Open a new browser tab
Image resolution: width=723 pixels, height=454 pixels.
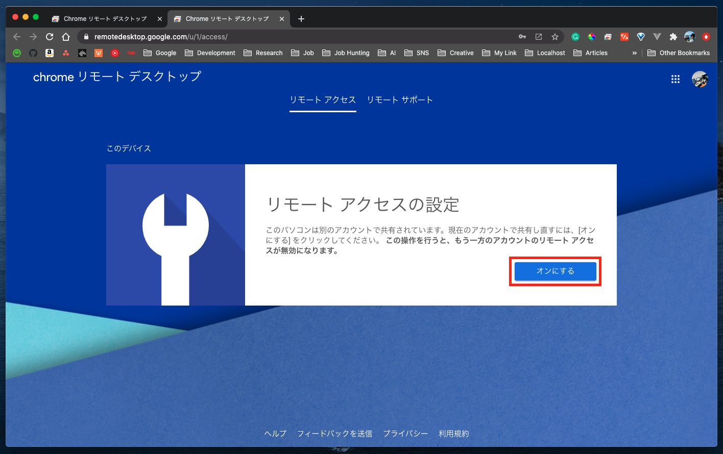301,19
